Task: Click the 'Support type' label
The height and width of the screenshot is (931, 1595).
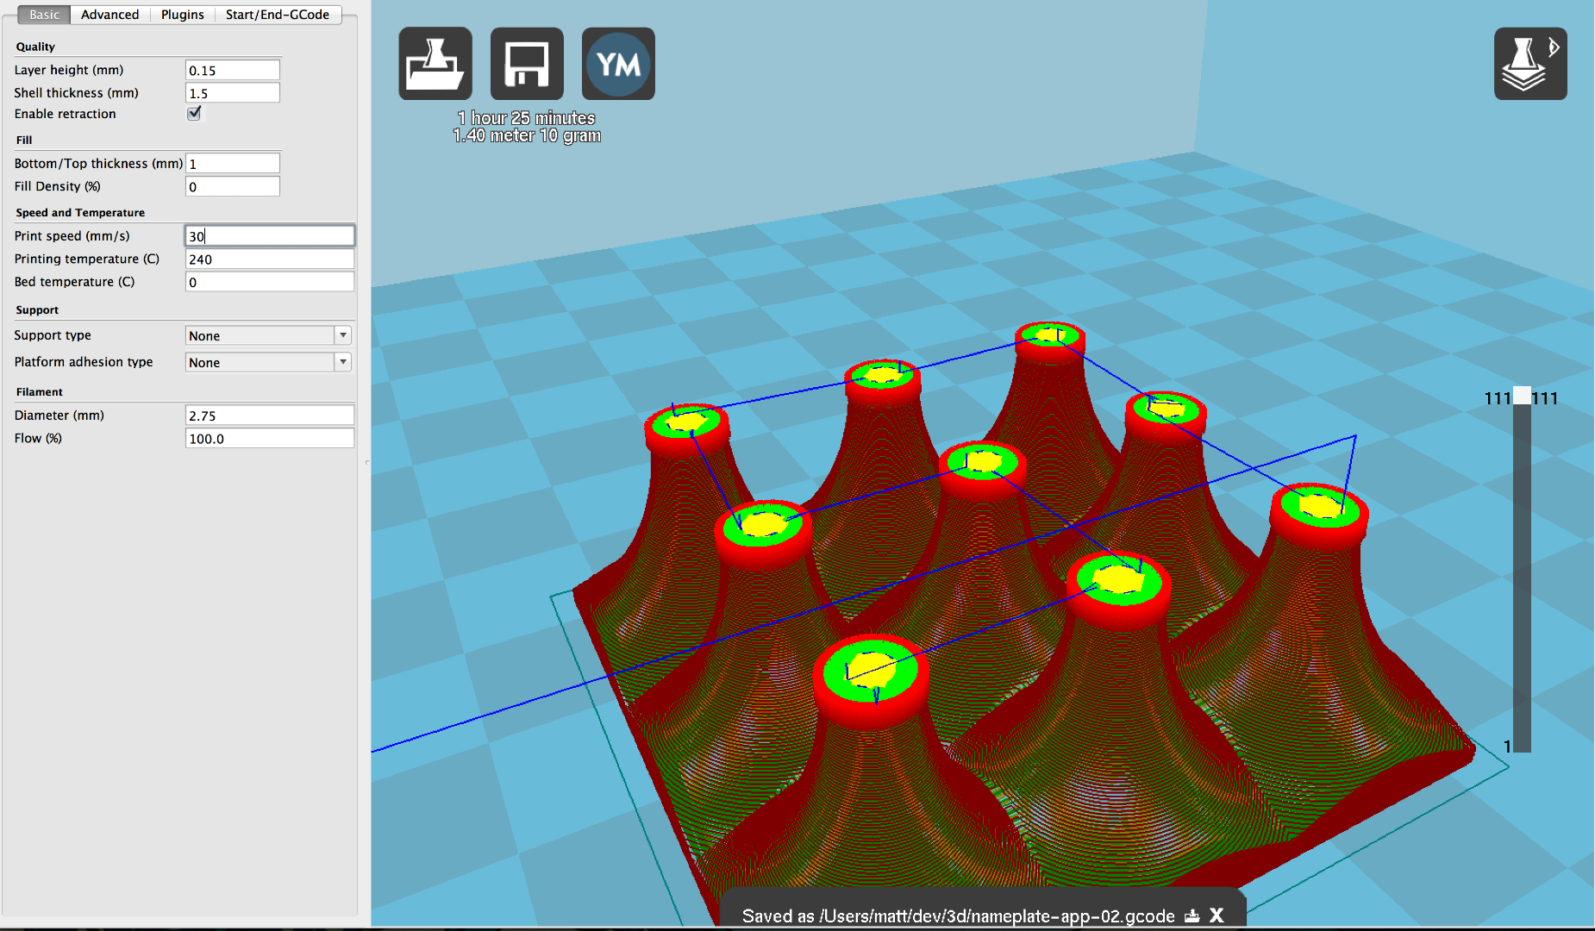Action: 53,335
